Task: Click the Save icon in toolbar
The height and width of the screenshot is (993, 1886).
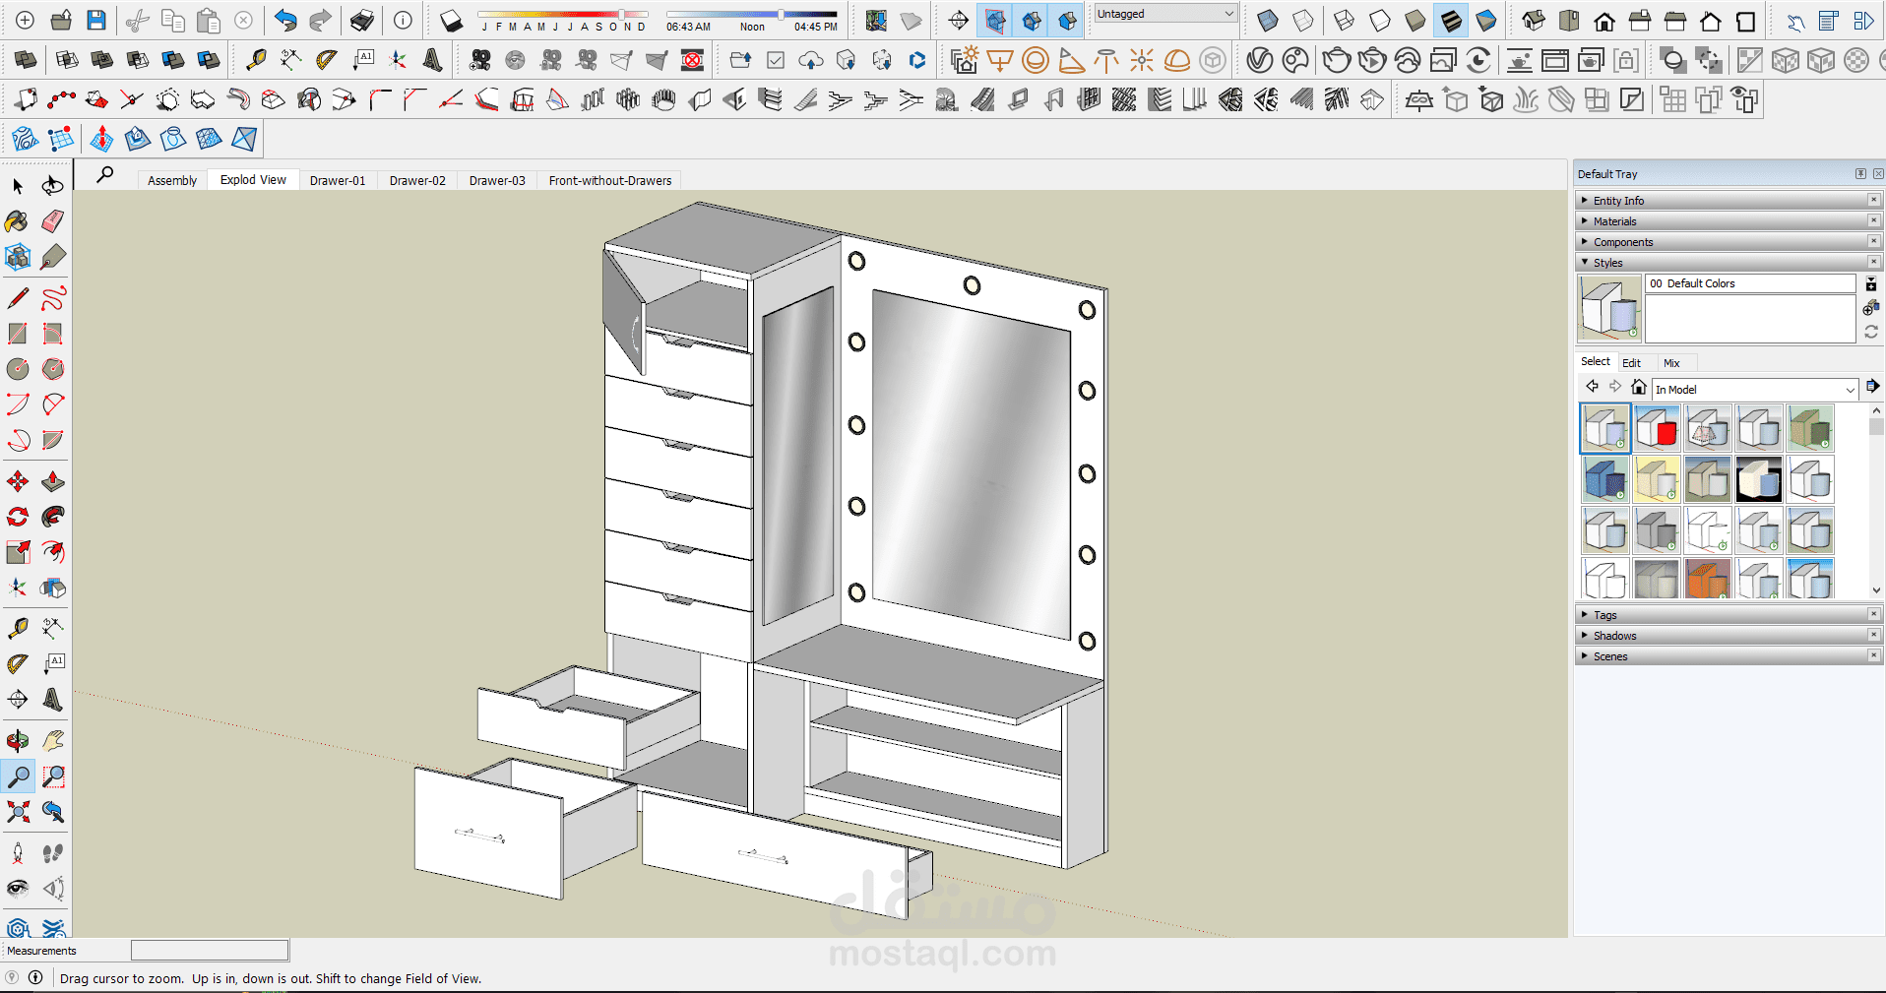Action: pos(95,20)
